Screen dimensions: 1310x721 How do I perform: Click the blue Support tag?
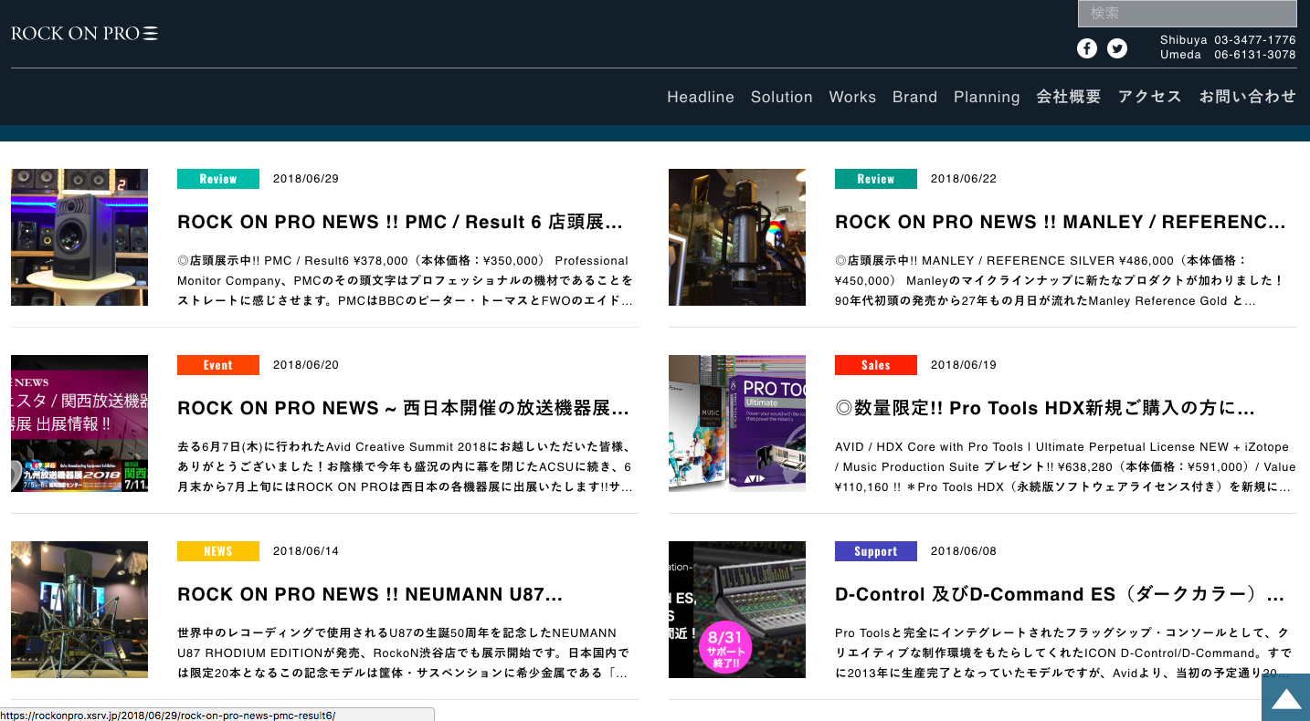click(876, 551)
